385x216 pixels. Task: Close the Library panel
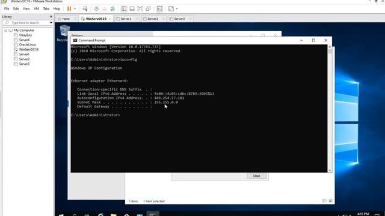[51, 17]
